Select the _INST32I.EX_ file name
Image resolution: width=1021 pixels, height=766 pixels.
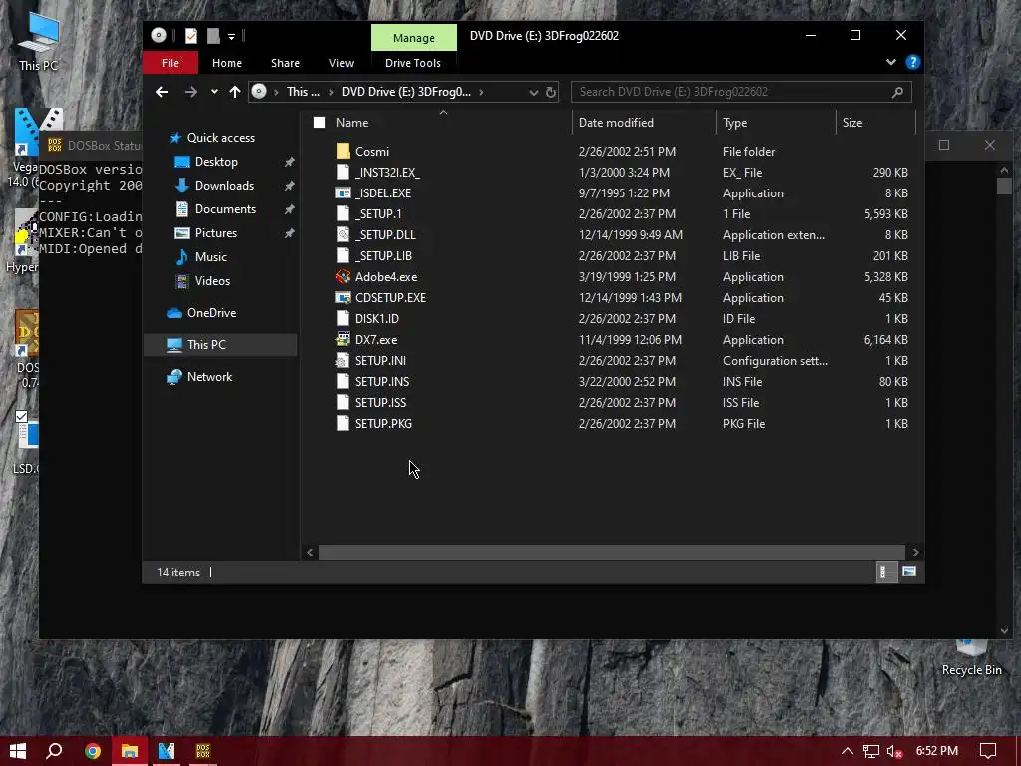coord(387,172)
